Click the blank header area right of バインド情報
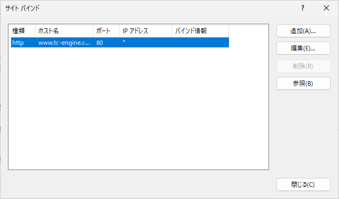Viewport: 339px width, 199px height. tap(248, 31)
